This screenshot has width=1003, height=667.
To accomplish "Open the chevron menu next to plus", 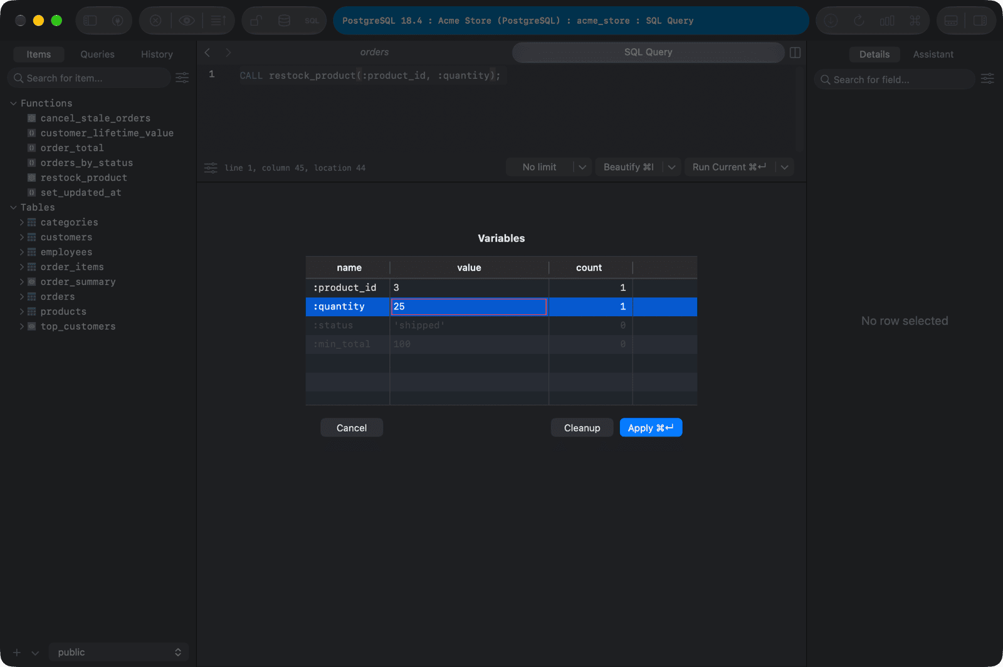I will (35, 653).
